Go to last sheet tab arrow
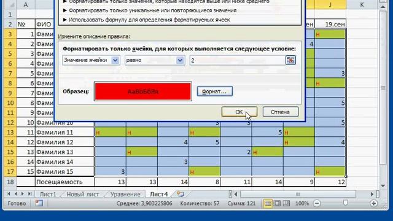 pyautogui.click(x=29, y=194)
